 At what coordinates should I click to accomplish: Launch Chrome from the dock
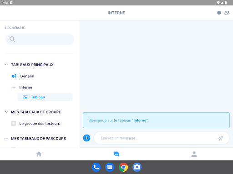123,167
